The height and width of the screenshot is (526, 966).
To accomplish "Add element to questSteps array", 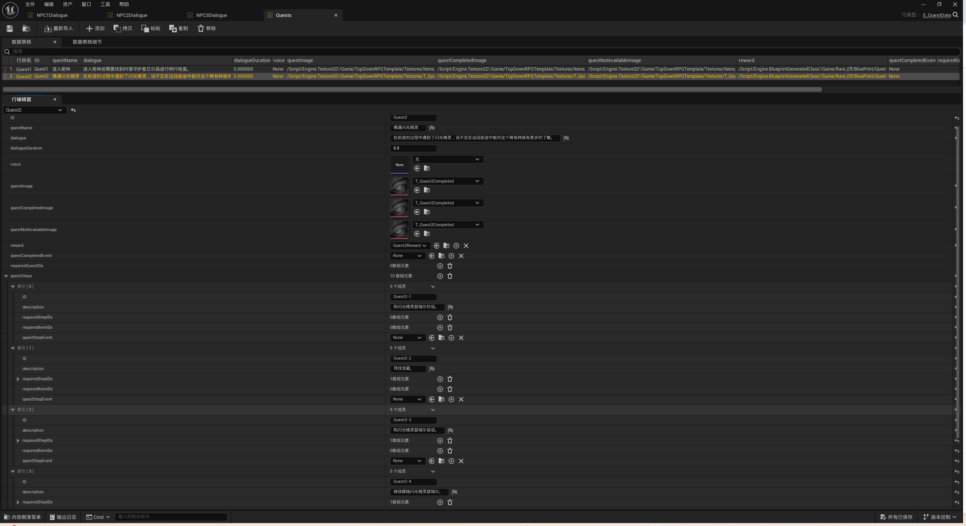I will pos(440,276).
